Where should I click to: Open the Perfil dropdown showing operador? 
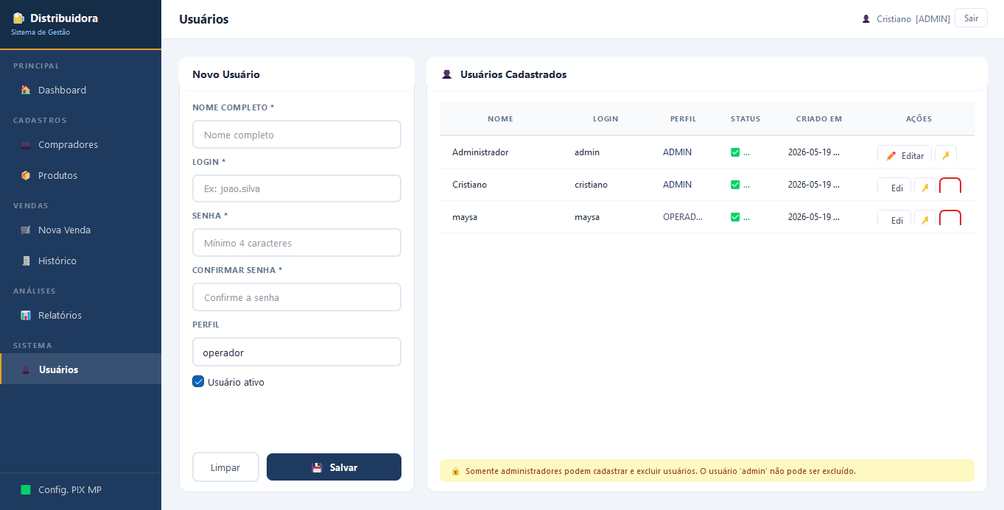[297, 352]
